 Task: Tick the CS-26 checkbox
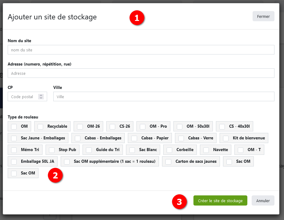pos(112,126)
